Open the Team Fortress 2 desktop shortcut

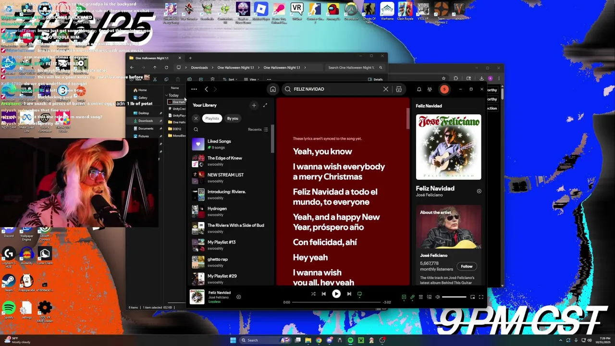(441, 13)
